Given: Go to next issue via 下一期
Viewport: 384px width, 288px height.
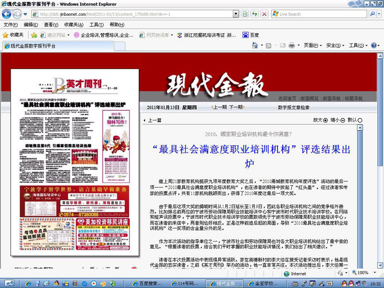Looking at the screenshot, I should pos(236,107).
